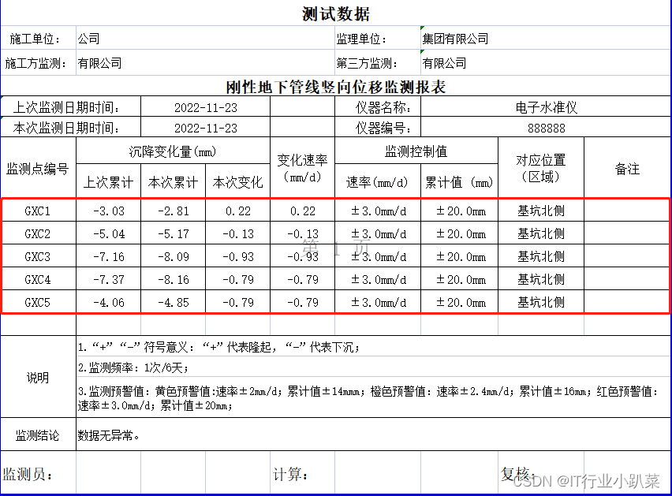Click the '计算:' label cell
Screen dimensions: 672x496
click(302, 473)
